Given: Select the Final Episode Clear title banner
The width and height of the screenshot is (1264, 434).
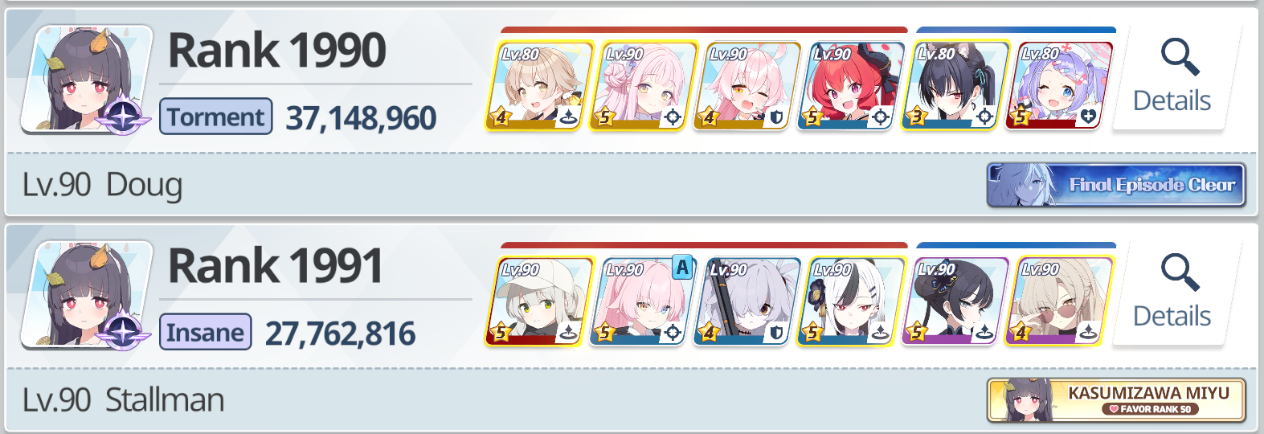Looking at the screenshot, I should click(x=1116, y=185).
